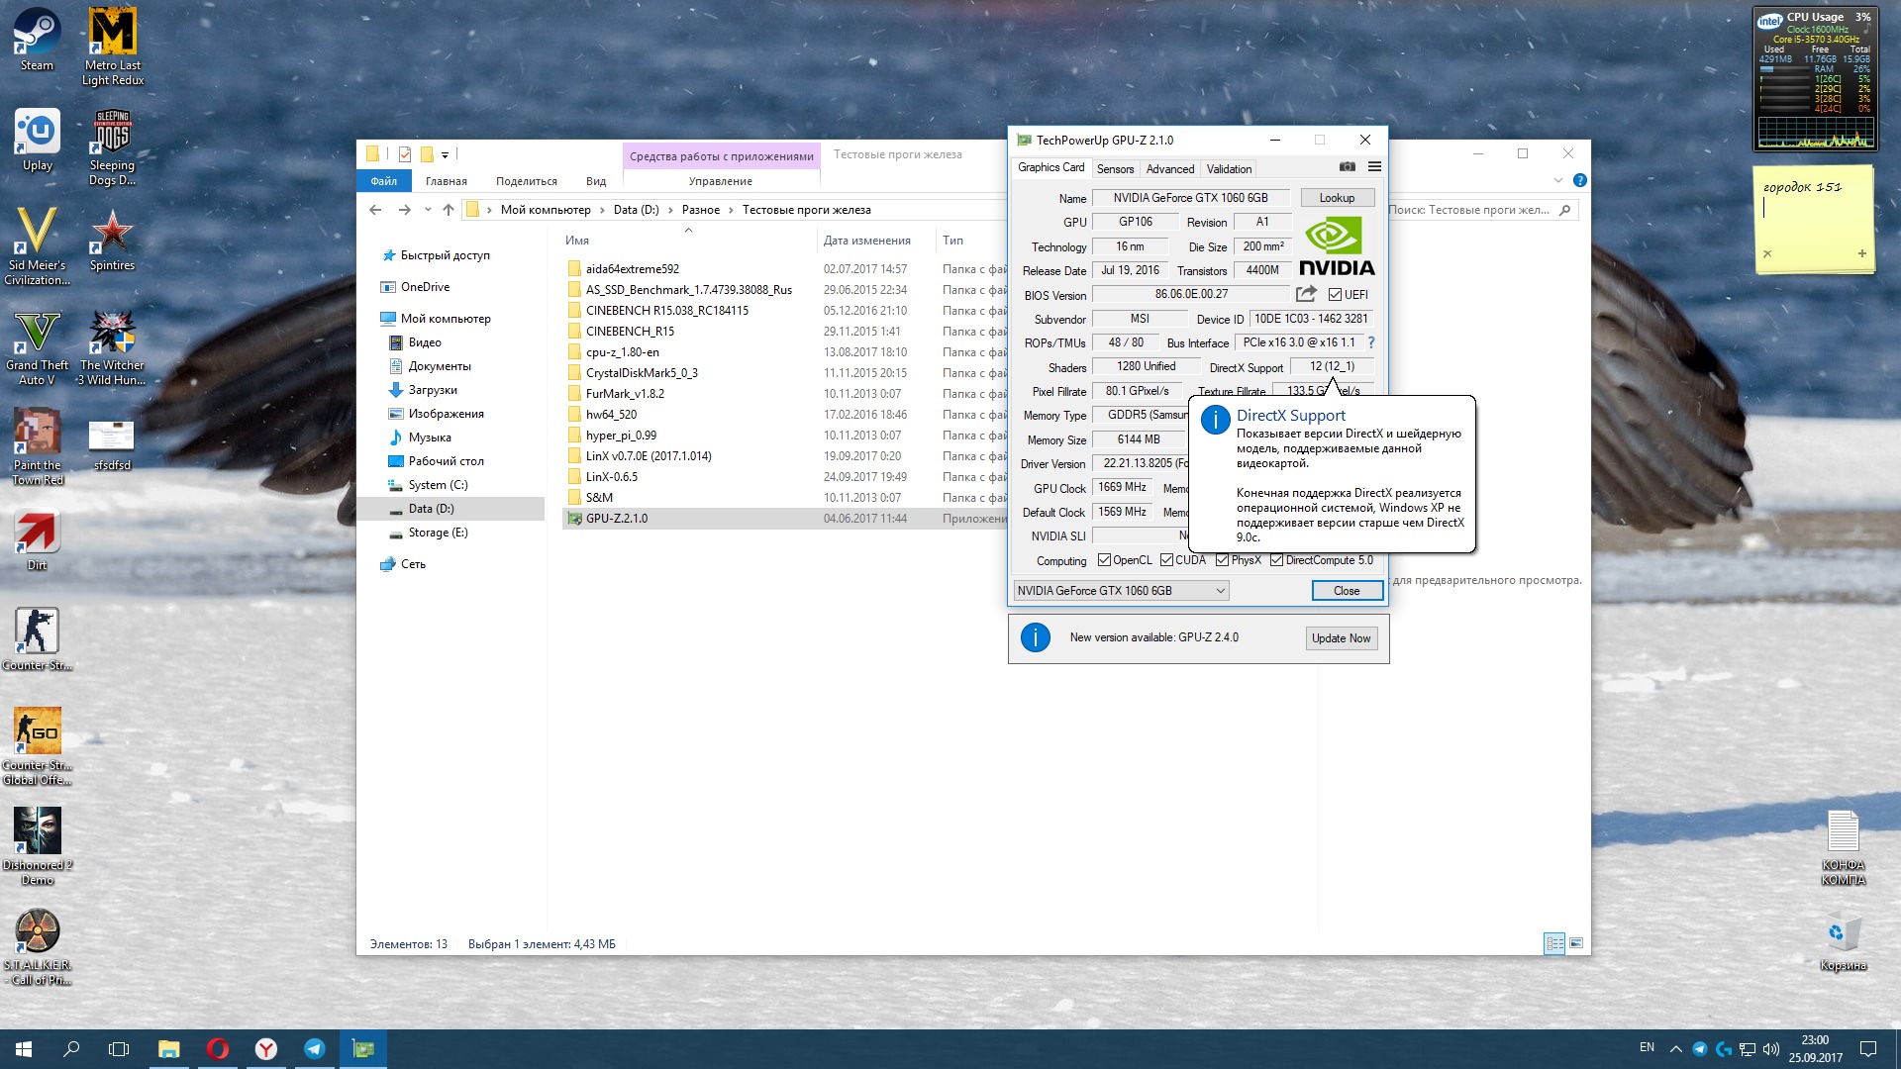1901x1069 pixels.
Task: Open the Вид ribbon tab
Action: [x=595, y=181]
